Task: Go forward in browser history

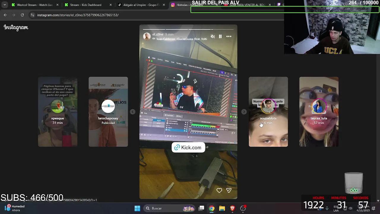Action: [14, 15]
